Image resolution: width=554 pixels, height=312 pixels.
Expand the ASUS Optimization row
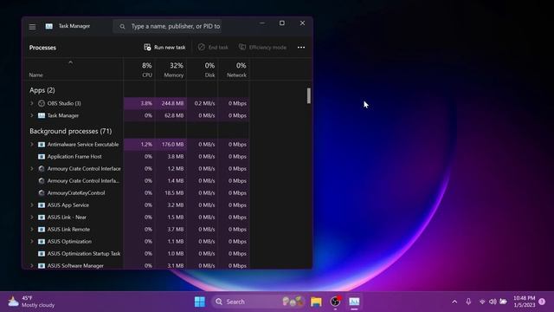click(x=32, y=241)
